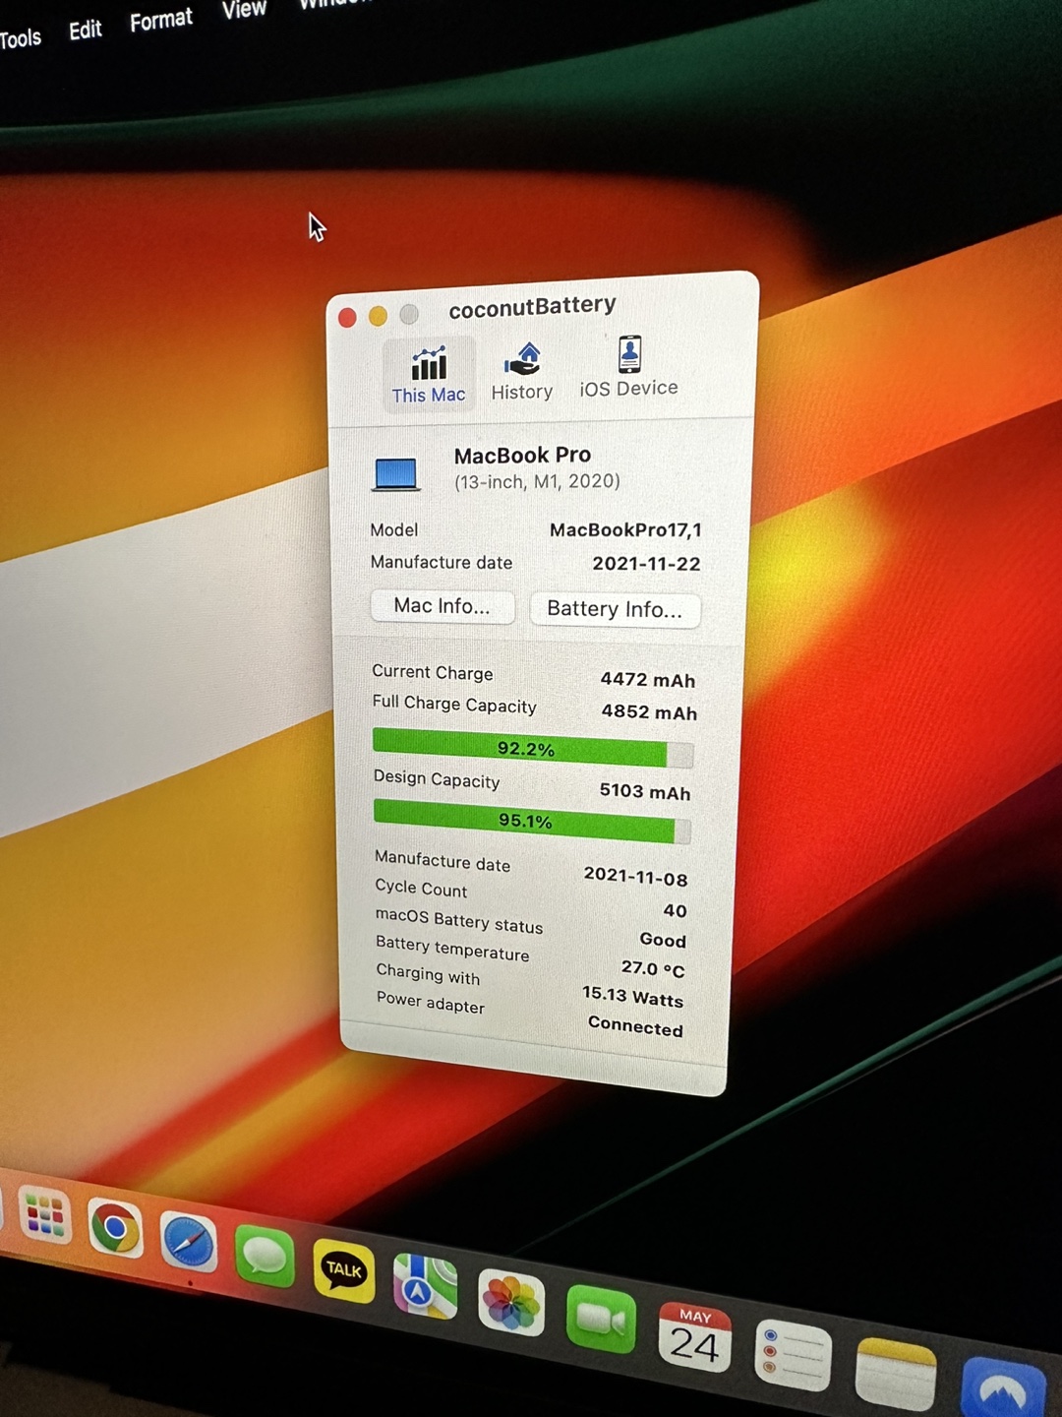Select the model value MacBookPro17,1

pyautogui.click(x=625, y=530)
